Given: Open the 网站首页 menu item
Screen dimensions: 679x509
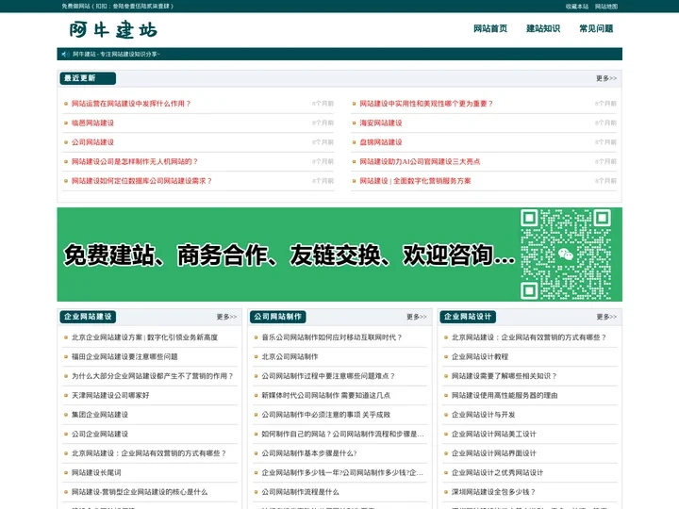Looking at the screenshot, I should click(490, 28).
